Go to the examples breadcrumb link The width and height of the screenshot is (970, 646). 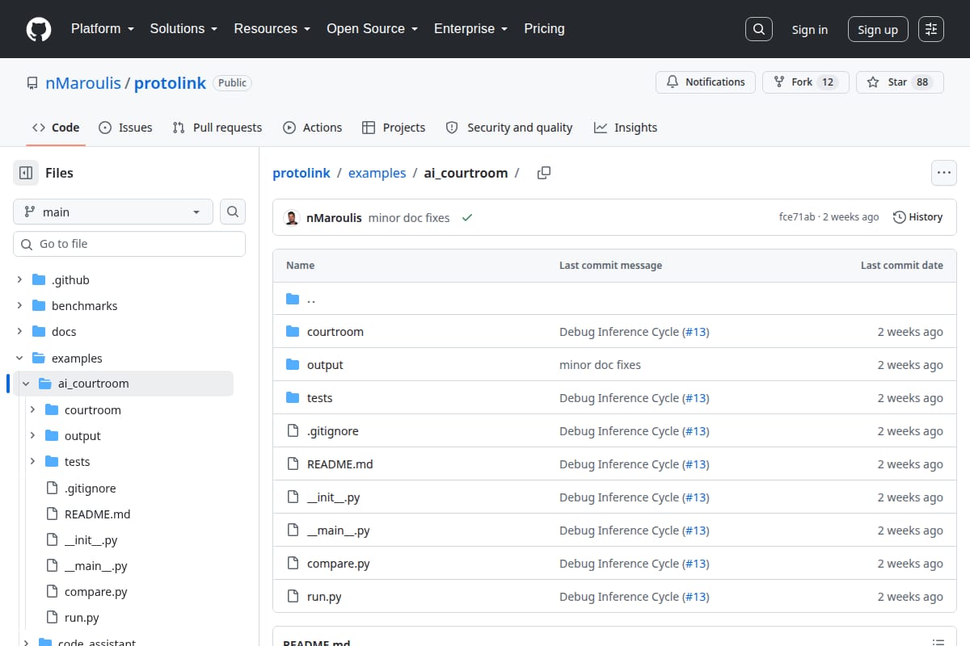[377, 173]
